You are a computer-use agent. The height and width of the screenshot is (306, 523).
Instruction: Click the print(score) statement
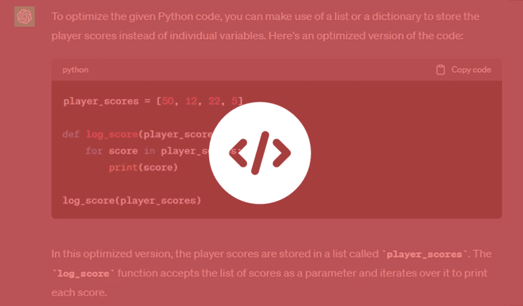143,167
